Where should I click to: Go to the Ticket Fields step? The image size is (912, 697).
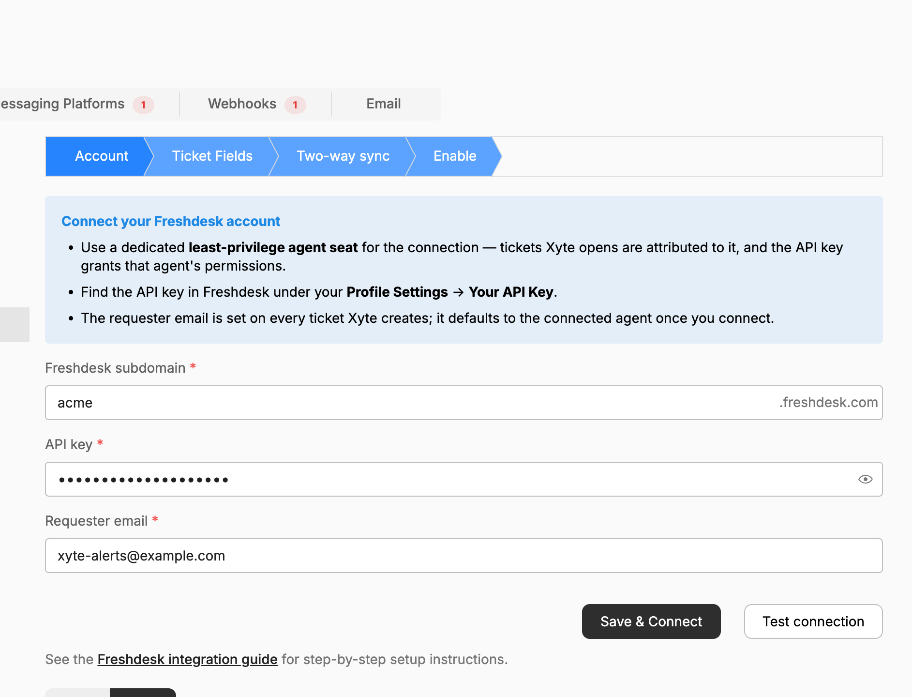tap(212, 156)
